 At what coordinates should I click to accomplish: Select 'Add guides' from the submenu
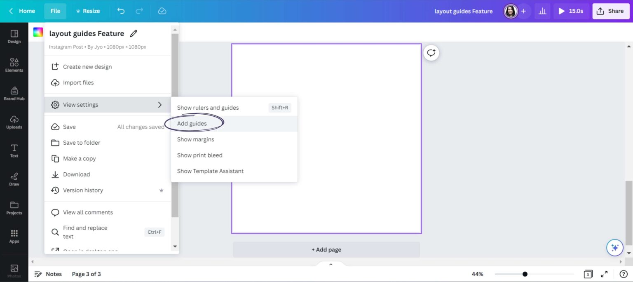[x=192, y=123]
